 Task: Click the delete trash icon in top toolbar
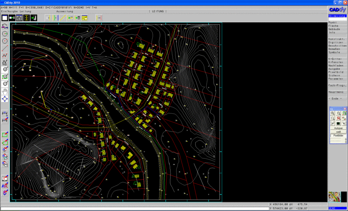(x=77, y=18)
